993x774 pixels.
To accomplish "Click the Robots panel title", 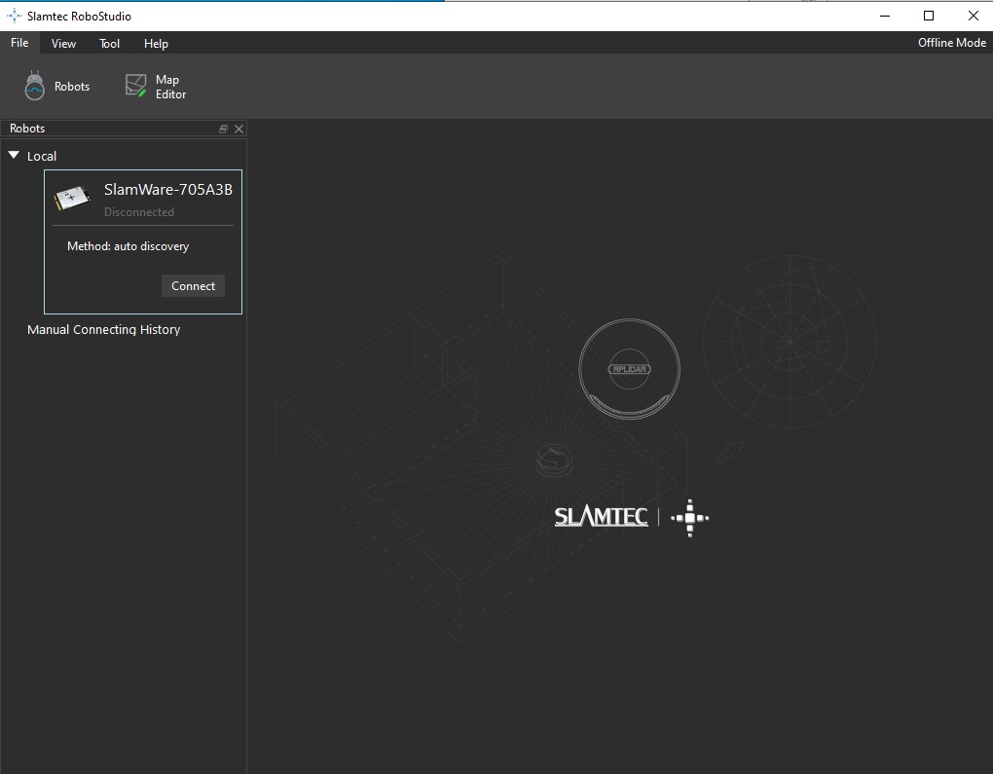I will tap(27, 128).
